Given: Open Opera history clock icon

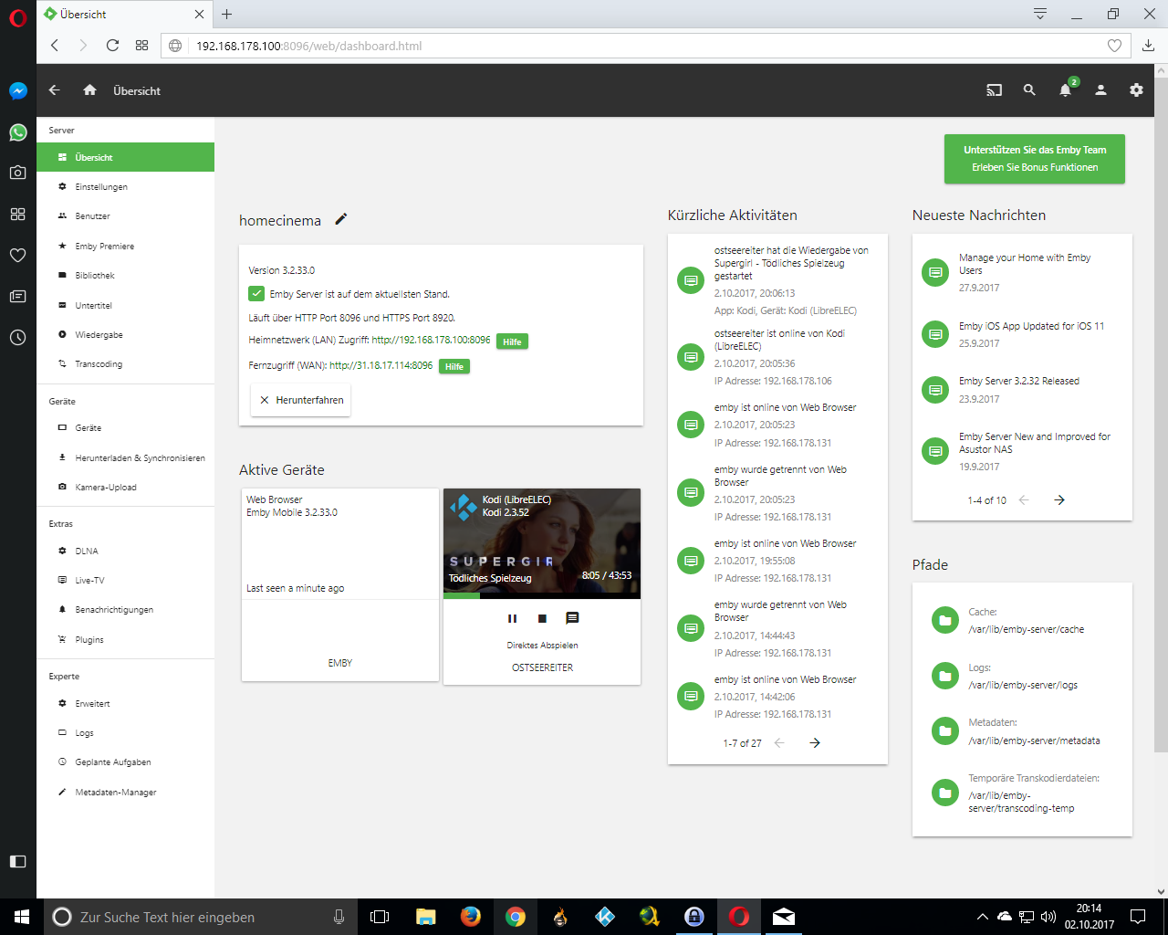Looking at the screenshot, I should pos(17,337).
